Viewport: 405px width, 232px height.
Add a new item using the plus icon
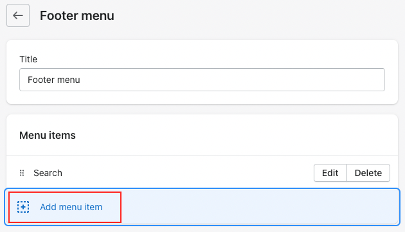point(23,207)
